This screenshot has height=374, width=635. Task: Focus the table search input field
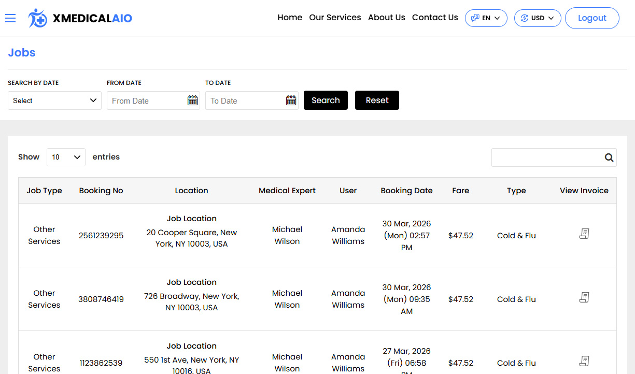[546, 158]
